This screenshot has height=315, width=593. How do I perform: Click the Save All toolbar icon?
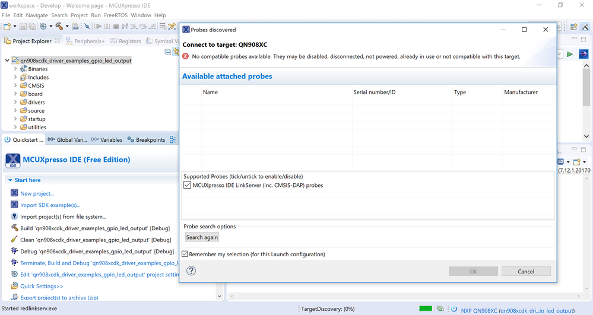[x=32, y=26]
